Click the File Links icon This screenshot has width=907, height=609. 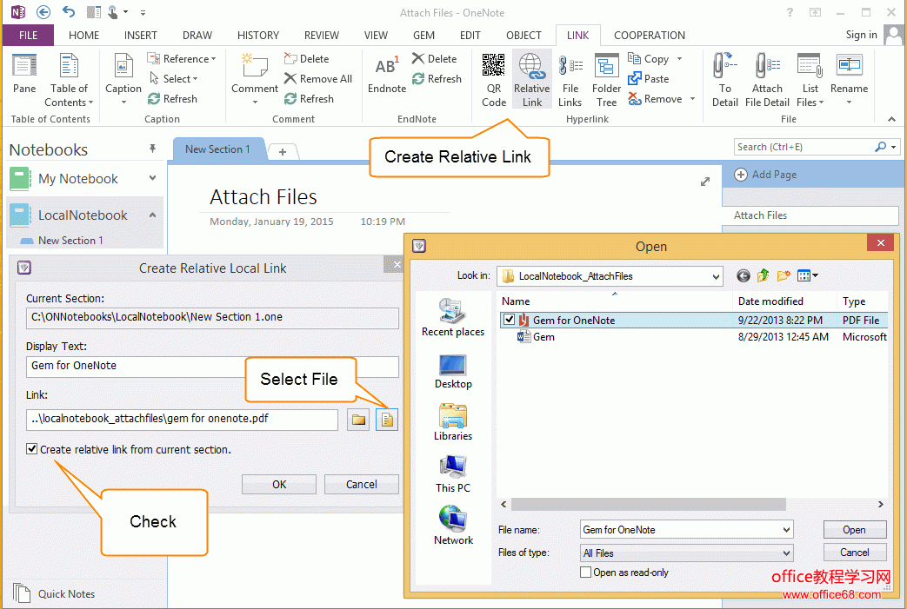coord(570,79)
